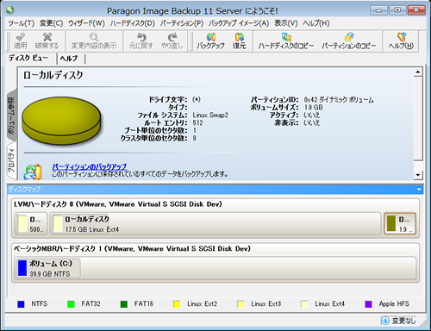This screenshot has width=431, height=331.
Task: Click the パーティションのバックアップ link
Action: pyautogui.click(x=90, y=166)
